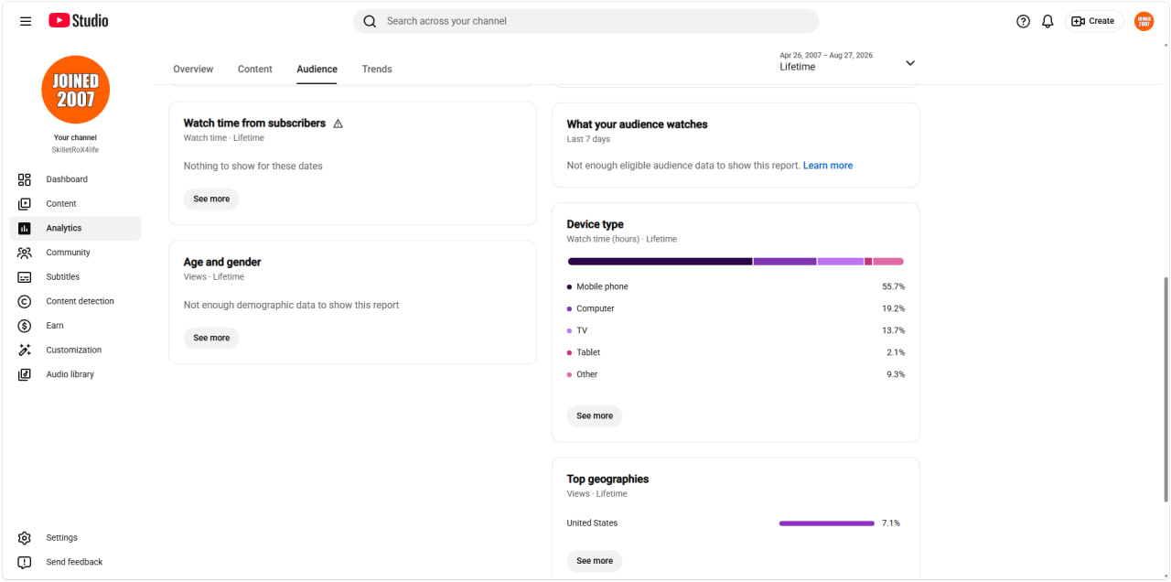1171x582 pixels.
Task: Open Earn in the sidebar
Action: (x=75, y=326)
